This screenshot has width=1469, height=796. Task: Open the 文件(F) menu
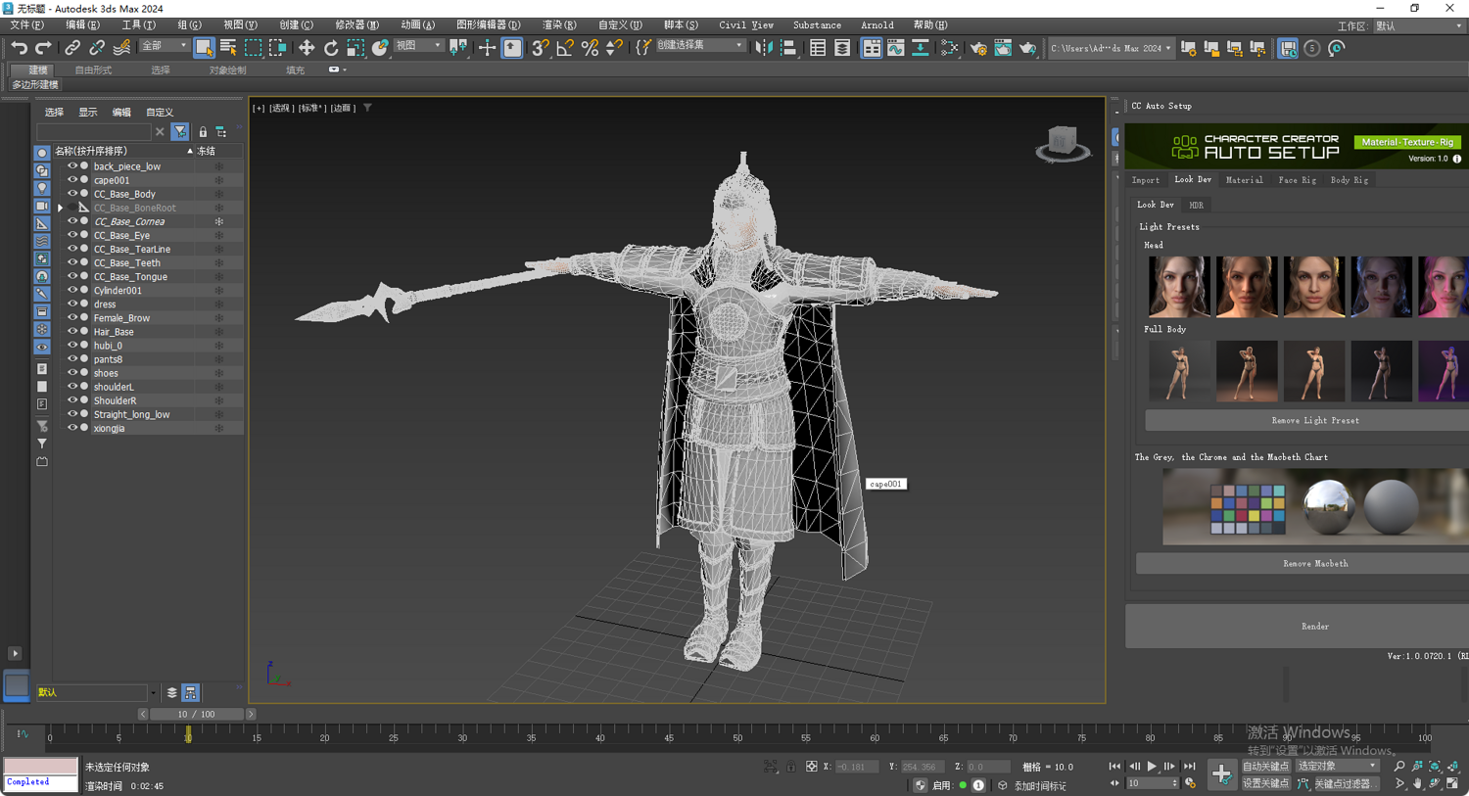(26, 25)
